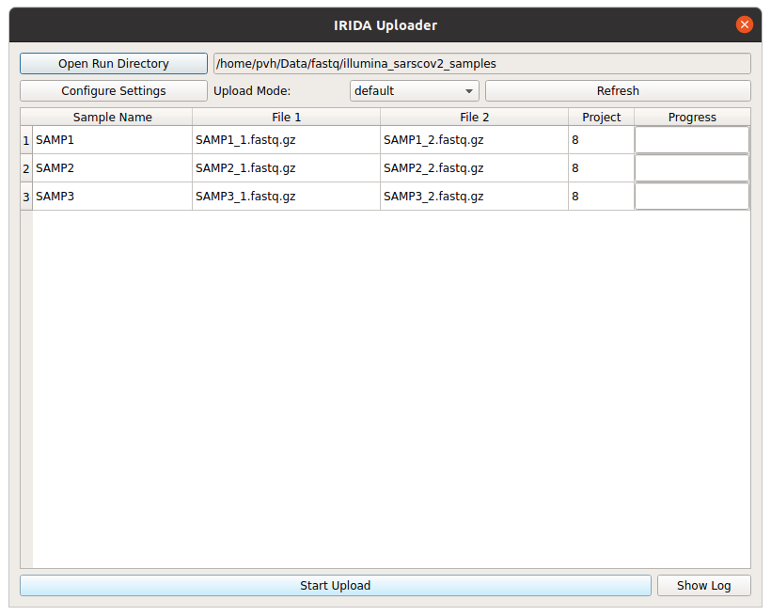Click the Open Run Directory button

pyautogui.click(x=114, y=63)
